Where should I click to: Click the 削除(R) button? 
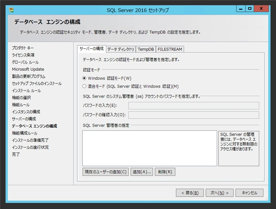point(165,172)
